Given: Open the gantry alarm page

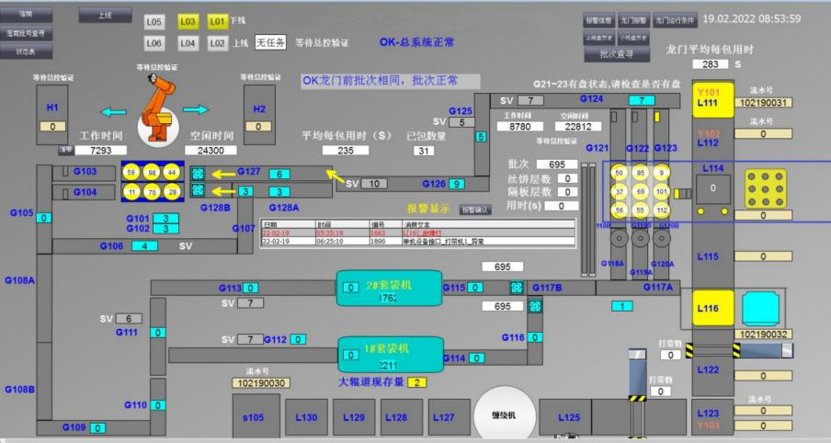Looking at the screenshot, I should [x=635, y=18].
